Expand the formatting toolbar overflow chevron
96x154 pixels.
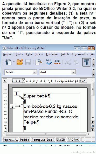(x=93, y=70)
